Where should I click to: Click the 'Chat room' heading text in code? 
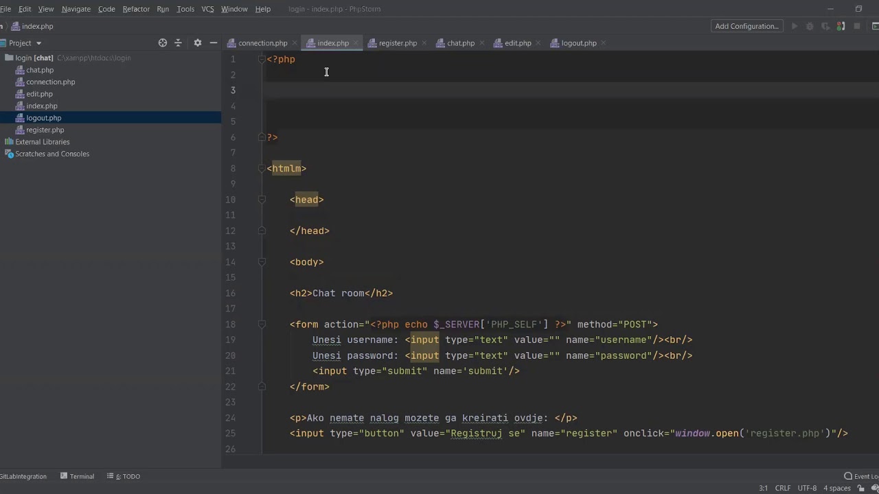coord(339,293)
